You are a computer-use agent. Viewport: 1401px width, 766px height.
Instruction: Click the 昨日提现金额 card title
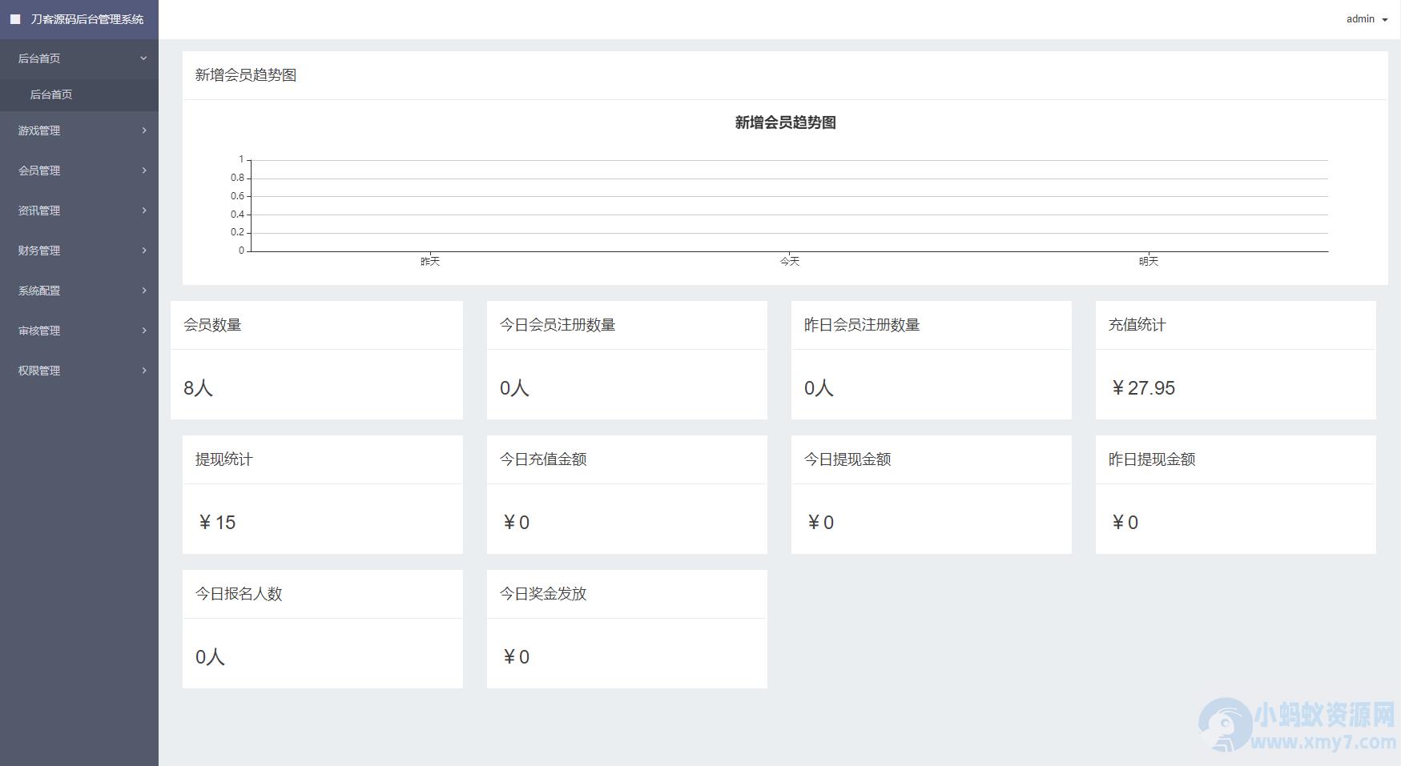(x=1152, y=459)
